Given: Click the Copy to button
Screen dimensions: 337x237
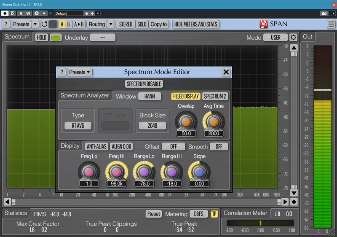Looking at the screenshot, I should 159,24.
